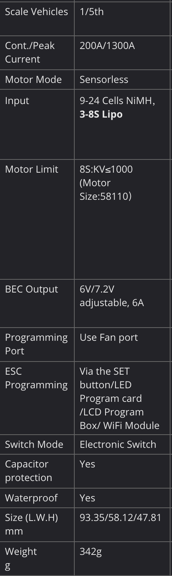
Task: Select the Use Fan port value
Action: [x=109, y=337]
